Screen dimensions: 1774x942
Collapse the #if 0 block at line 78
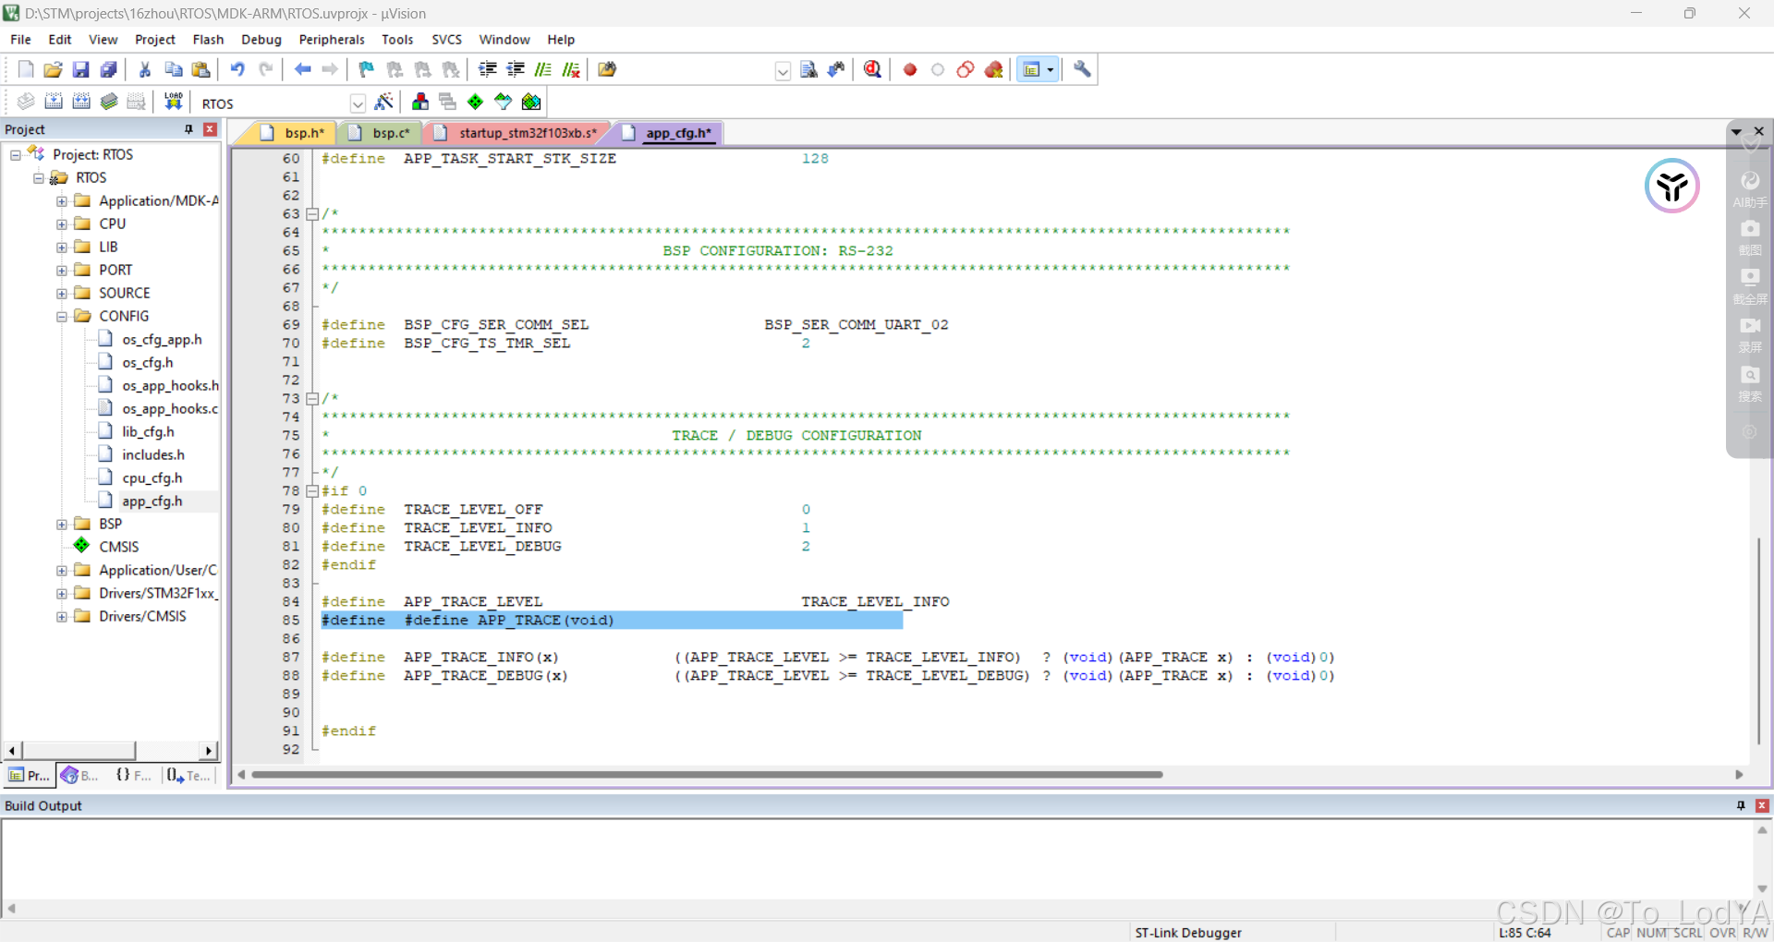(x=312, y=491)
